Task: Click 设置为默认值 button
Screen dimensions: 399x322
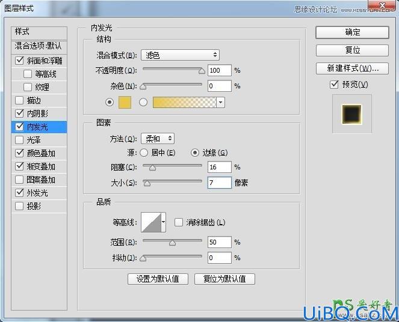Action: coord(158,279)
